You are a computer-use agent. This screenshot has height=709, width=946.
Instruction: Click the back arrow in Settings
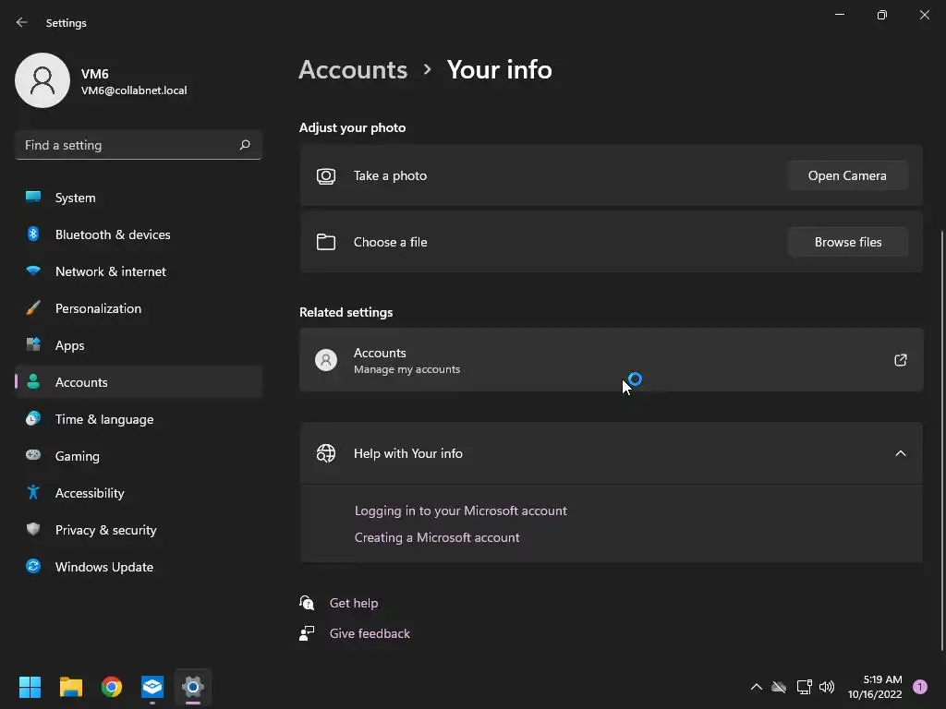click(22, 22)
